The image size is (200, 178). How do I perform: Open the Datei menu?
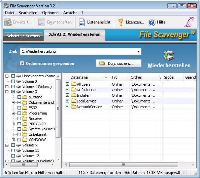9,13
